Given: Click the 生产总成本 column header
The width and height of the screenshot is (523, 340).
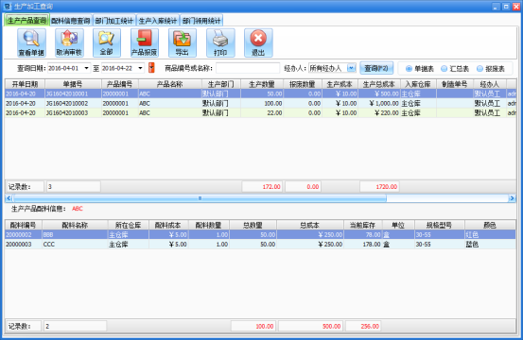Looking at the screenshot, I should click(379, 84).
